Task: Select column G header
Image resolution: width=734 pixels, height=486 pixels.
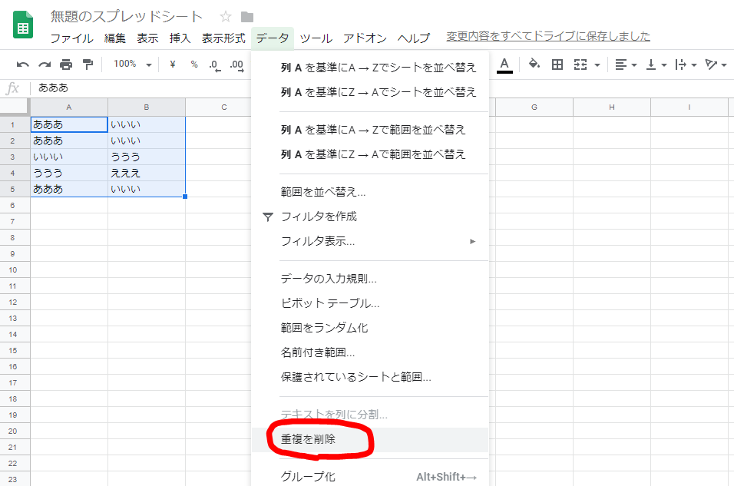Action: pos(534,107)
